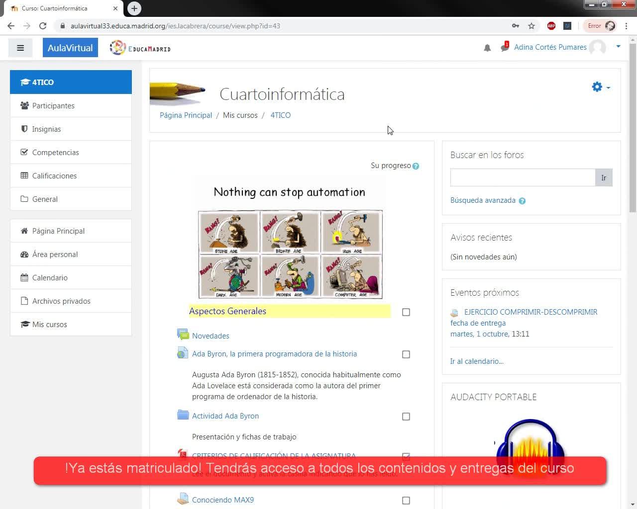Click the Actividad Ada Byron folder icon
Image resolution: width=637 pixels, height=509 pixels.
183,415
